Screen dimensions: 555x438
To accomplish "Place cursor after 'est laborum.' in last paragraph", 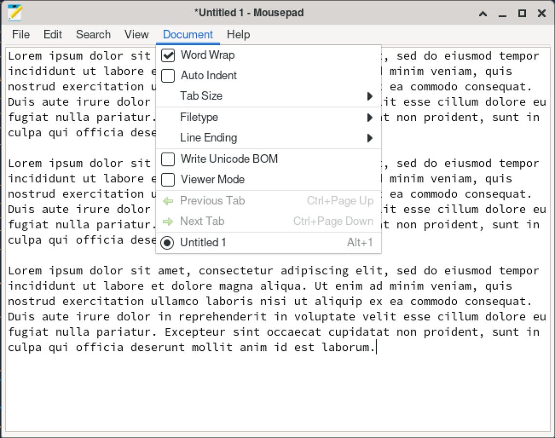I will point(376,347).
